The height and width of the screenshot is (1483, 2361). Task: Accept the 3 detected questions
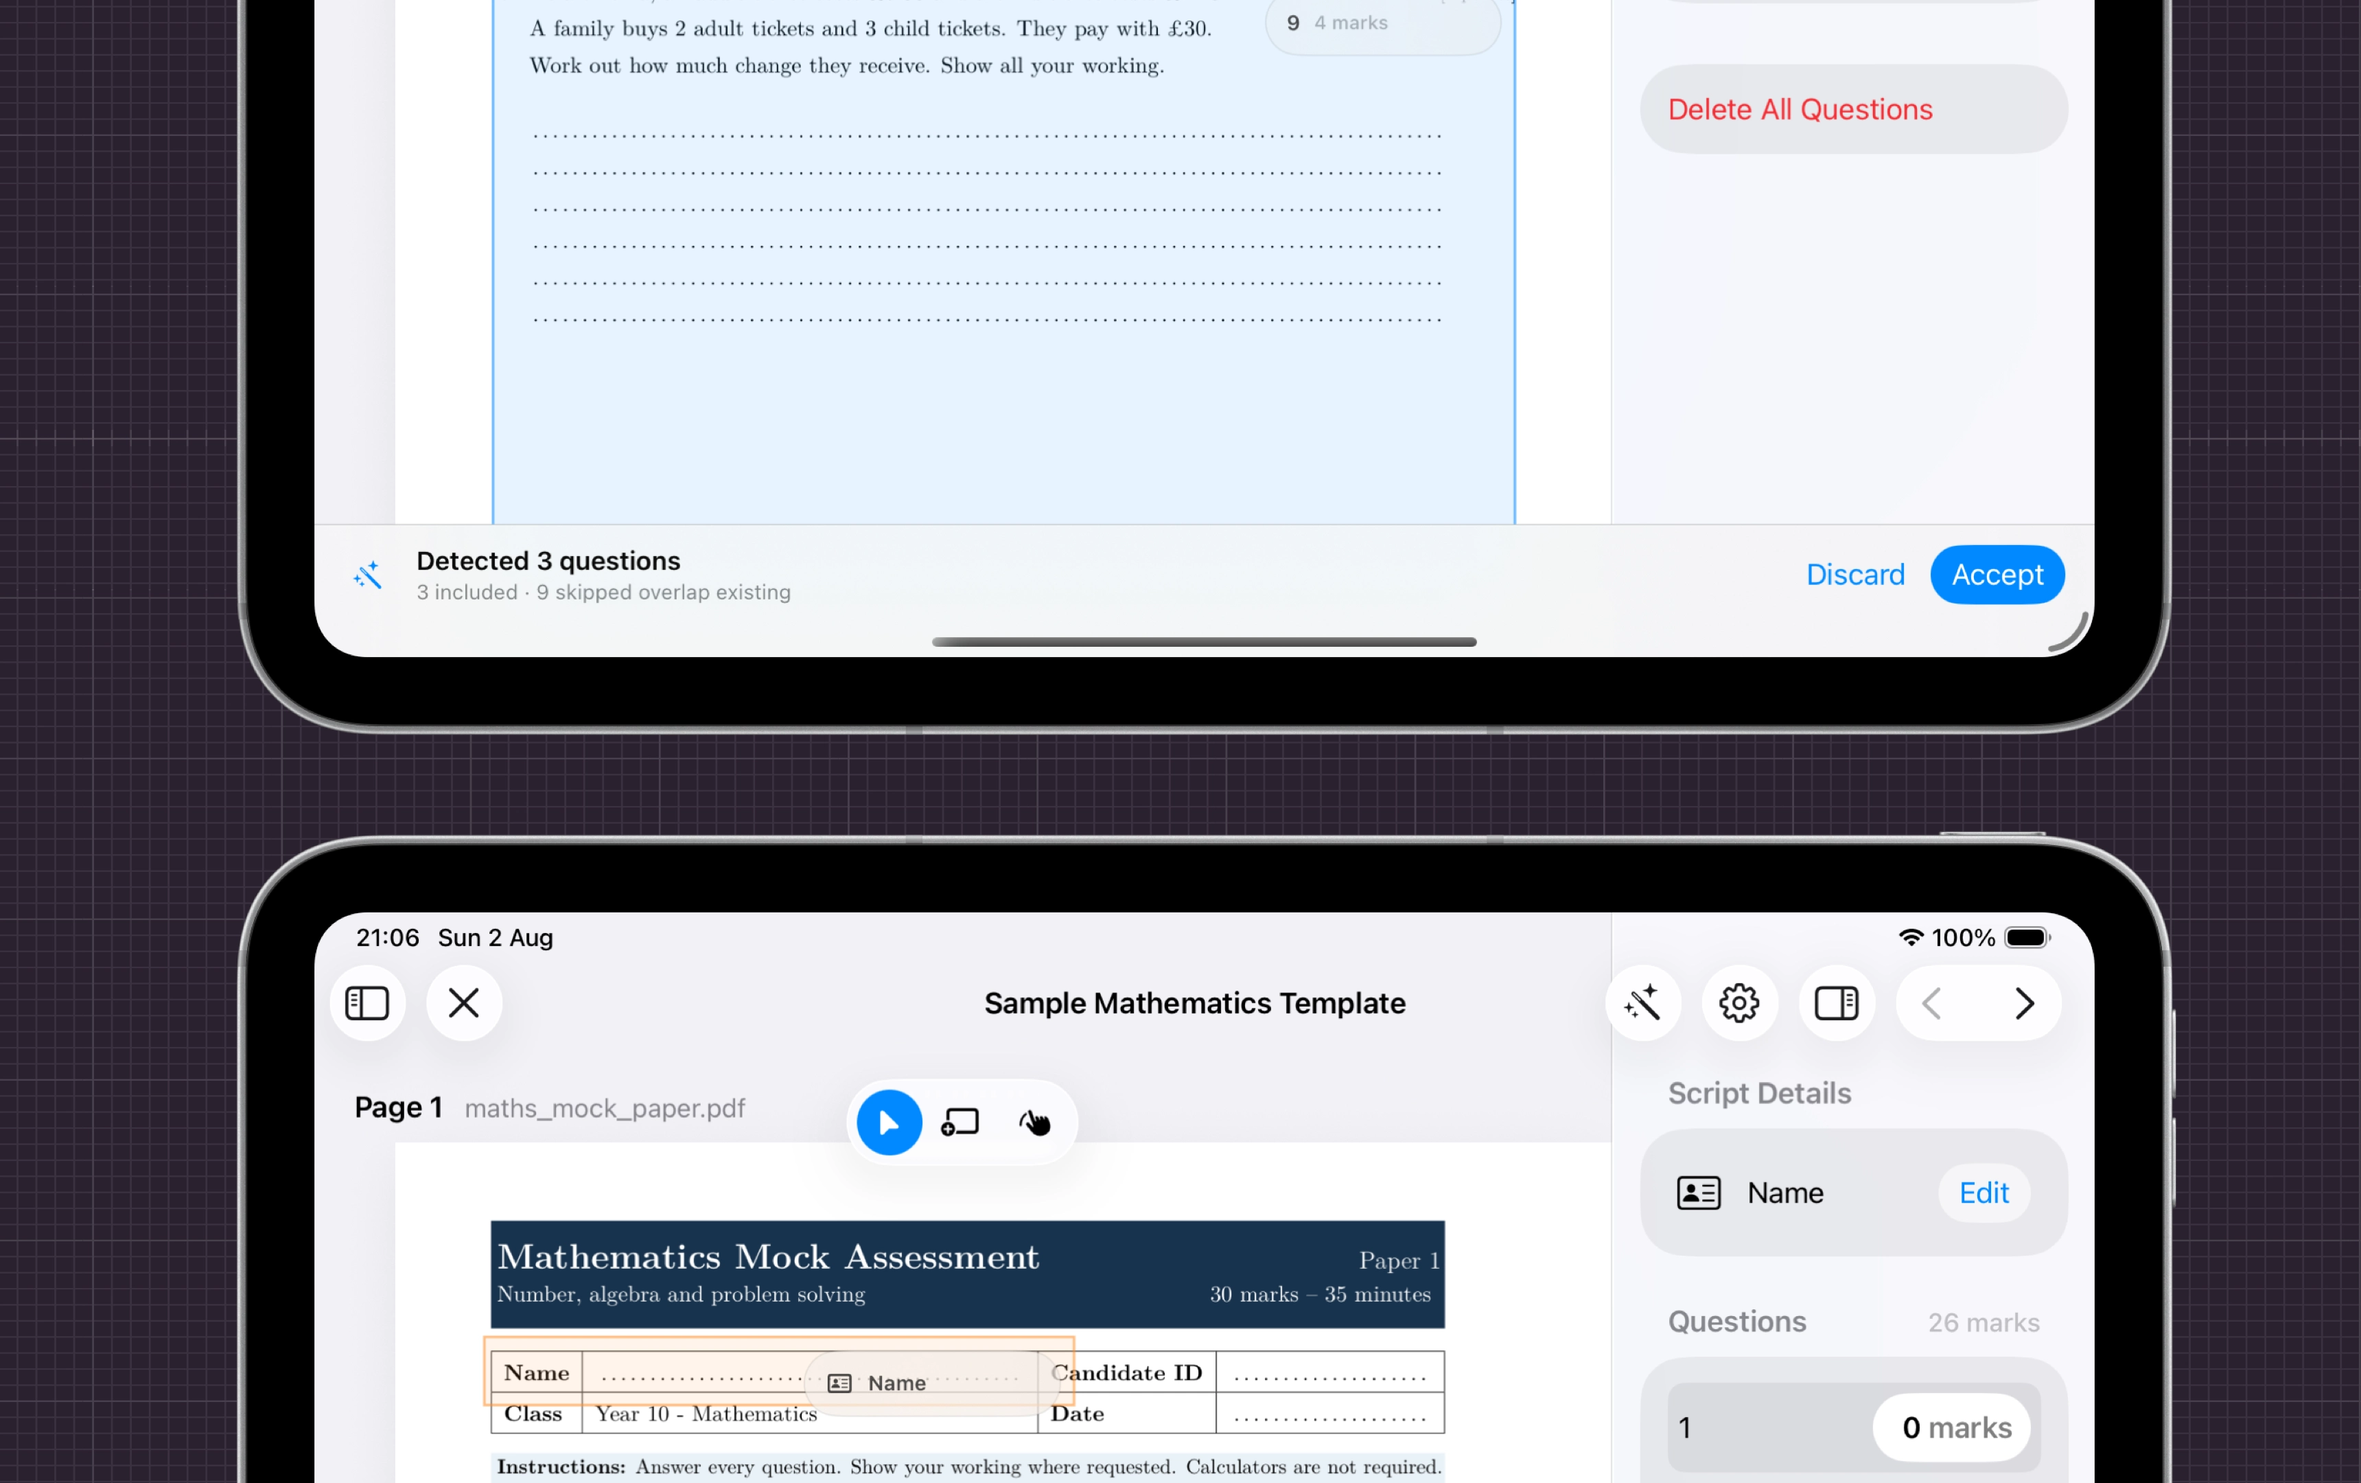tap(1997, 575)
